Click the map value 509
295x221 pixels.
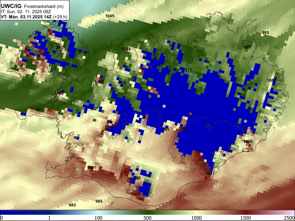pyautogui.click(x=247, y=47)
